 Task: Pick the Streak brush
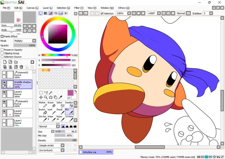pos(61,112)
